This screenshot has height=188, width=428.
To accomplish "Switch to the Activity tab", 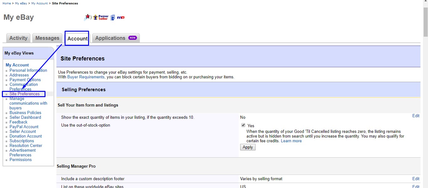I will (x=18, y=38).
